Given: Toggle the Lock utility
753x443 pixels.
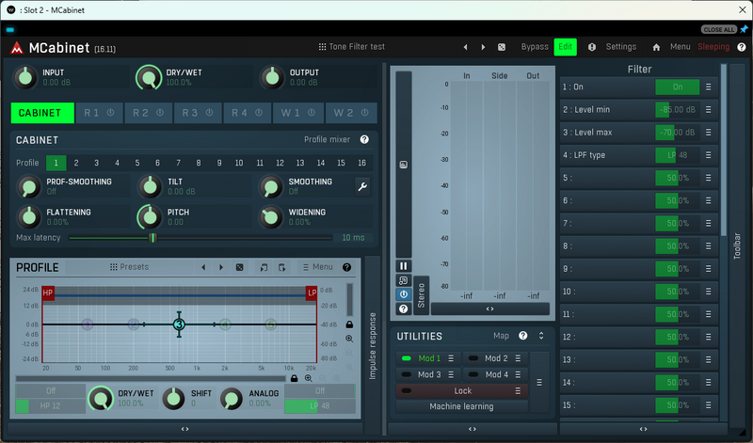Looking at the screenshot, I should click(x=462, y=390).
